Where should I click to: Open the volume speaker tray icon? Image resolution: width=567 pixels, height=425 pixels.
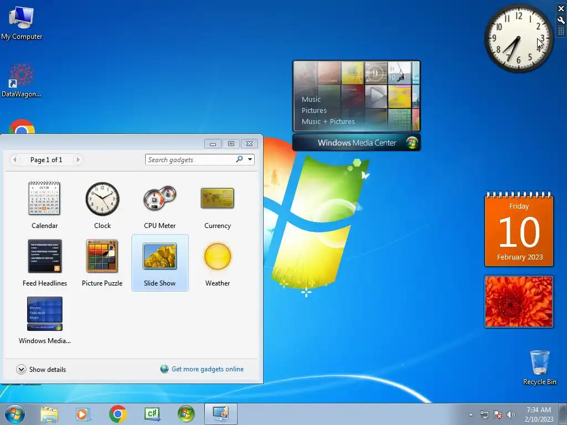tap(511, 414)
